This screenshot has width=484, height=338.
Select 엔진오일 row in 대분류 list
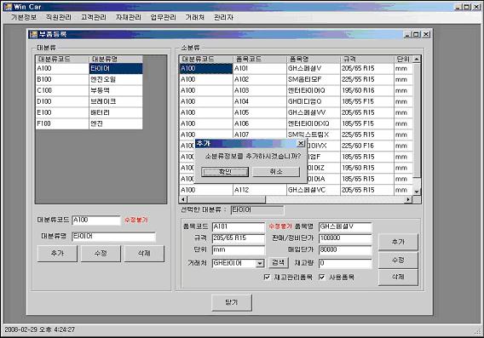[89, 79]
